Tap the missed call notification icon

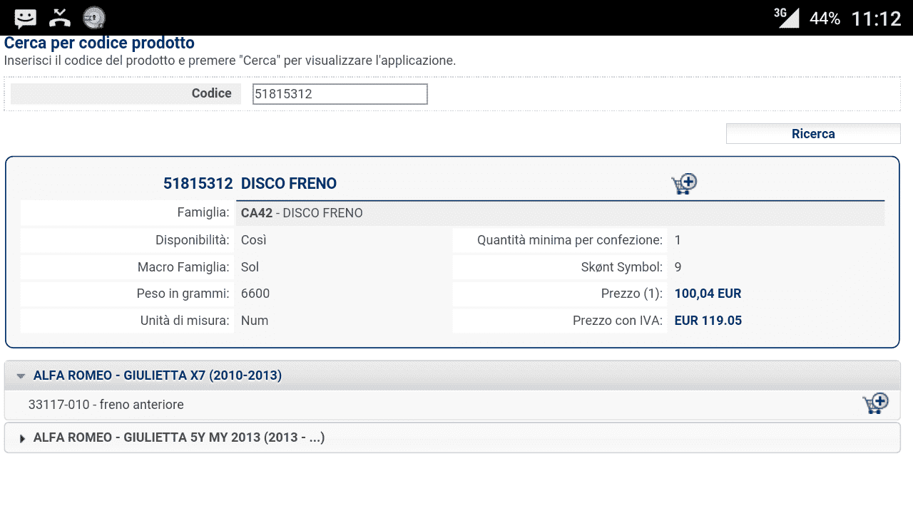click(x=61, y=18)
